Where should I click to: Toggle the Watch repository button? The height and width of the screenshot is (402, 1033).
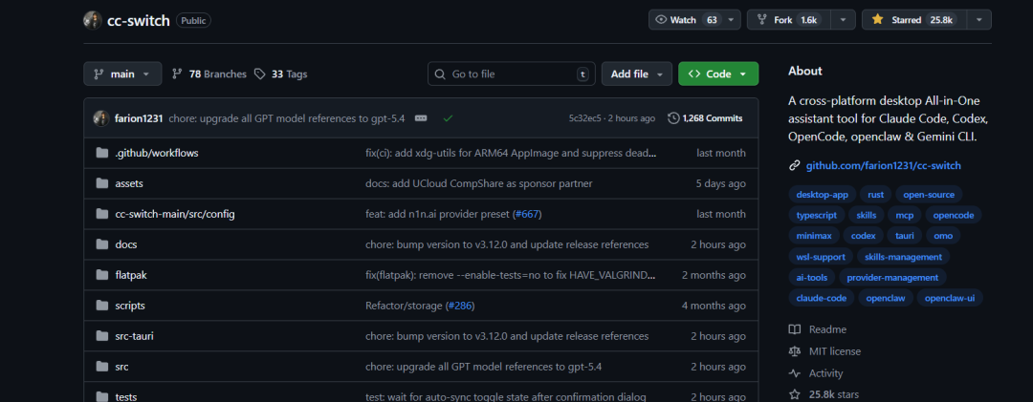685,19
